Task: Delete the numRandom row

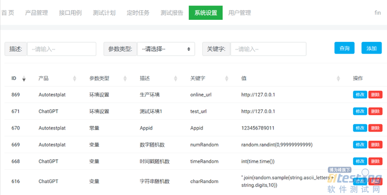Action: click(x=375, y=145)
